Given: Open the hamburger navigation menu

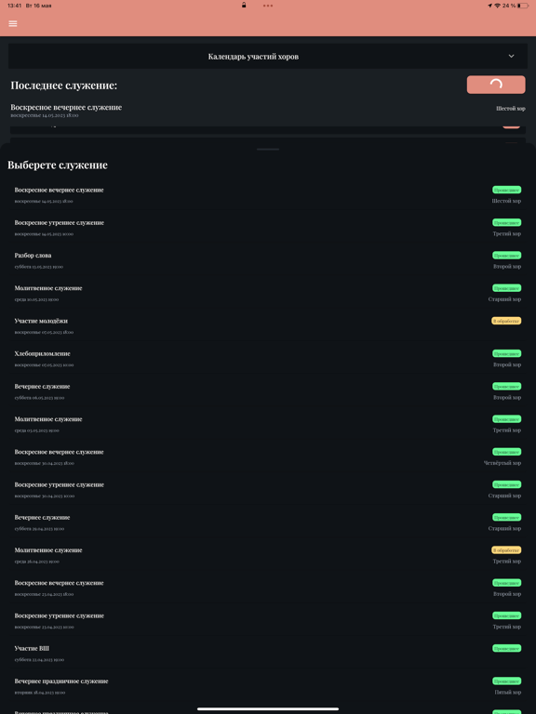Looking at the screenshot, I should coord(13,23).
